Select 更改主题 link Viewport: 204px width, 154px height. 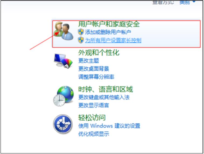click(89, 61)
